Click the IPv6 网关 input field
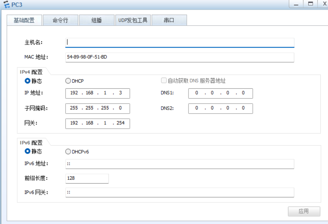Viewport: 328px width, 224px height. click(x=180, y=192)
